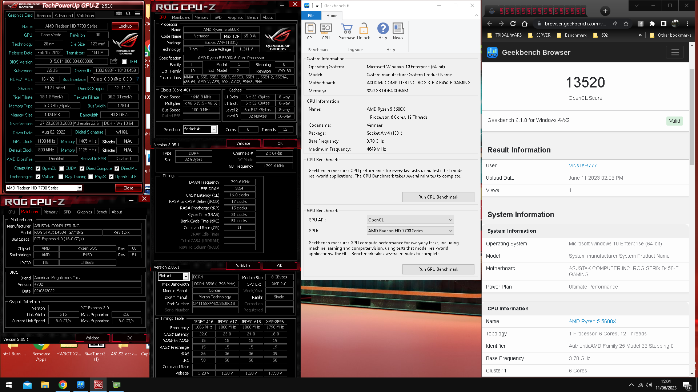The width and height of the screenshot is (698, 392).
Task: Open Geekbench Browser hamburger navigation menu
Action: pos(675,52)
